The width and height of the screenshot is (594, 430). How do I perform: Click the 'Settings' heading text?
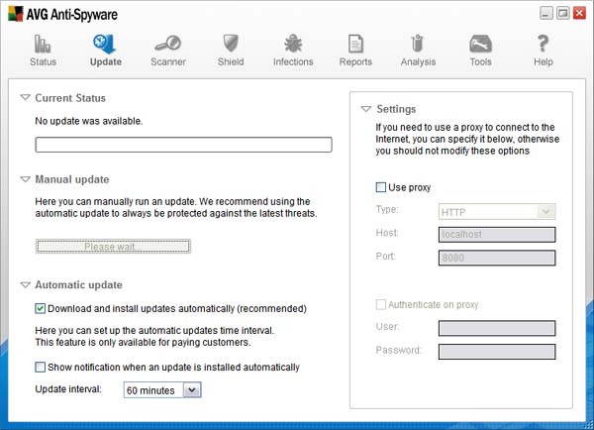[396, 109]
